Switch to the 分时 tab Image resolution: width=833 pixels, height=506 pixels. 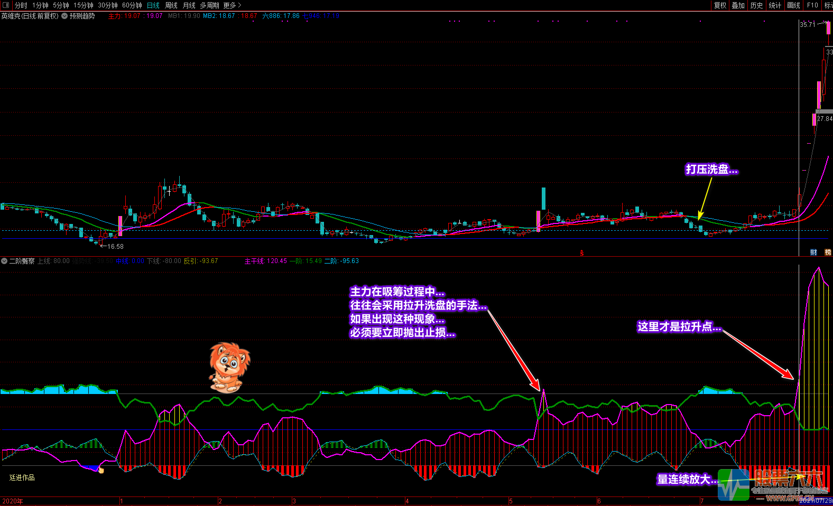(21, 5)
